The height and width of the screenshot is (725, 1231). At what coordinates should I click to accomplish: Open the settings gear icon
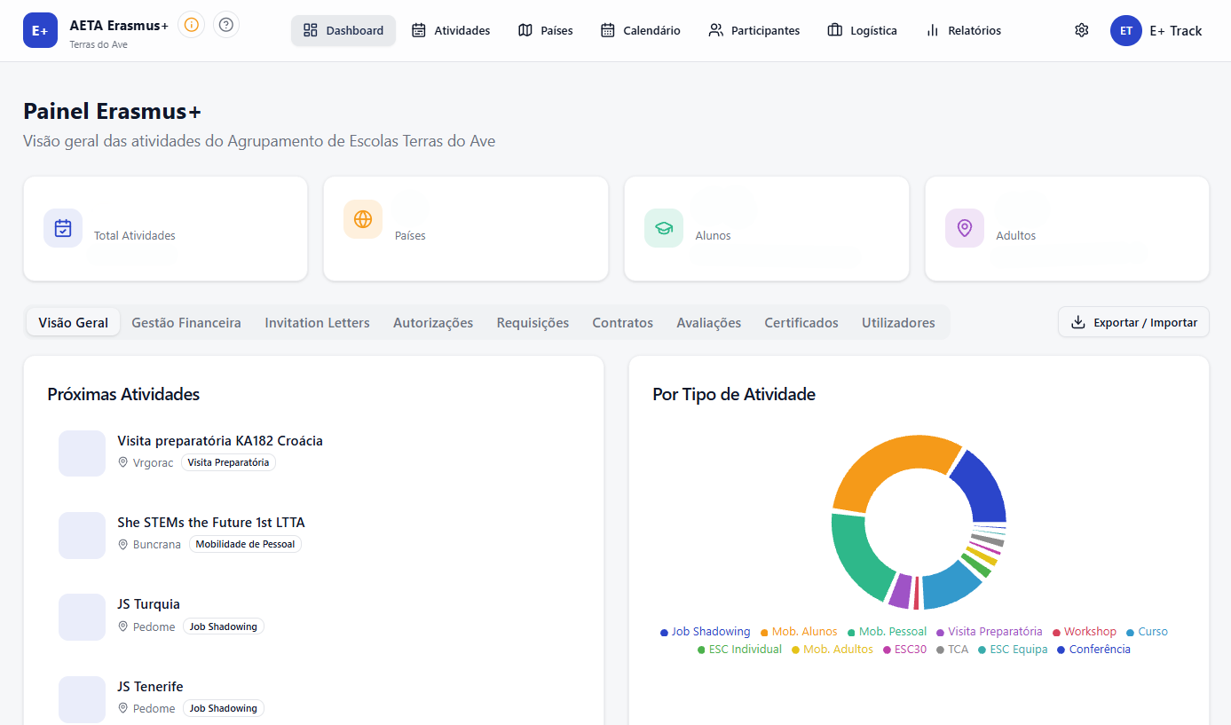[x=1081, y=30]
